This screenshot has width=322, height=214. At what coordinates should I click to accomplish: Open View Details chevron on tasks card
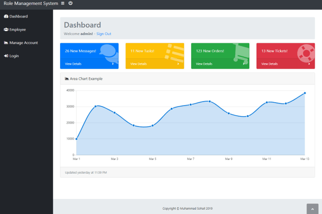pyautogui.click(x=178, y=64)
